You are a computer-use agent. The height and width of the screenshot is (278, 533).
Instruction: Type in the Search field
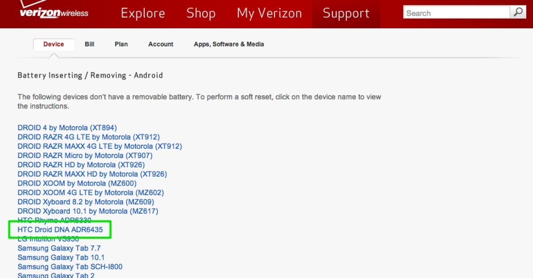(456, 13)
